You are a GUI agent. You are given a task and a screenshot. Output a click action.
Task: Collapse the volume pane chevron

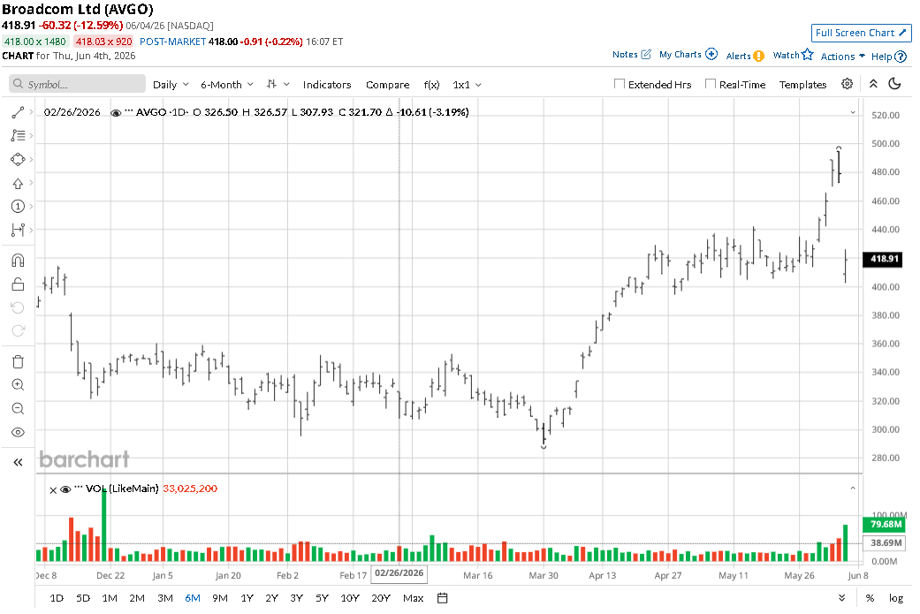pyautogui.click(x=853, y=488)
